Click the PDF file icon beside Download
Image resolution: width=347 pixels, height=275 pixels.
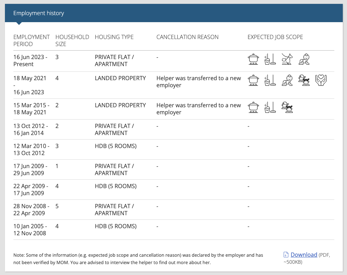pyautogui.click(x=286, y=255)
